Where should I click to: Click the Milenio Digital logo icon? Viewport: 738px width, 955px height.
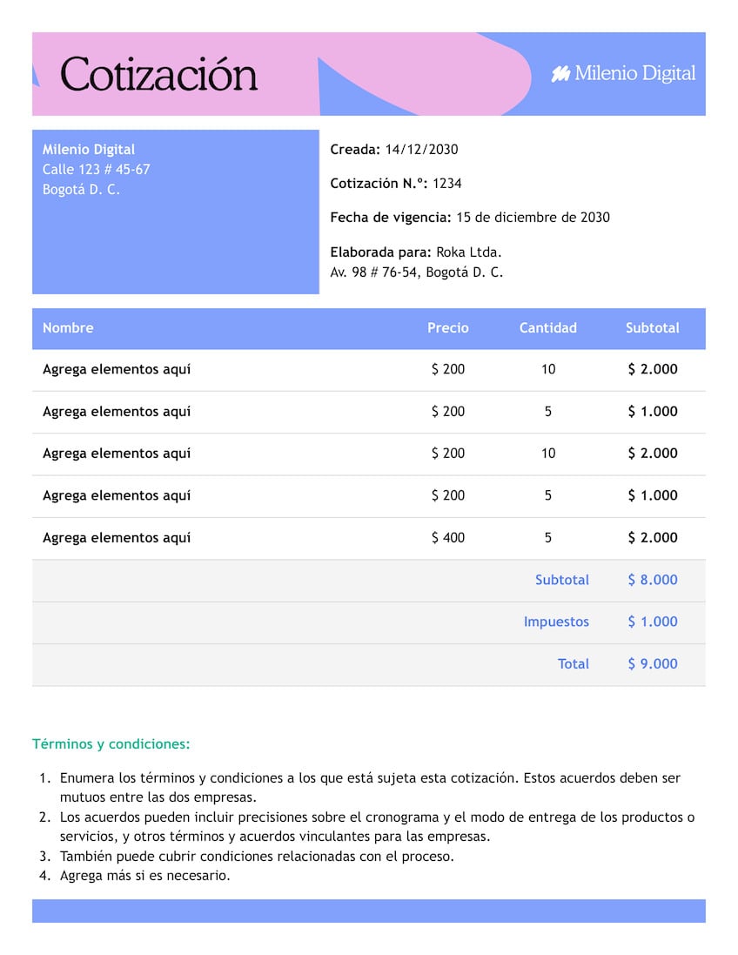tap(561, 74)
